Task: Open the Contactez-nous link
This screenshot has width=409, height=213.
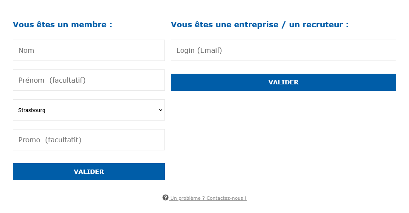Action: pos(226,198)
